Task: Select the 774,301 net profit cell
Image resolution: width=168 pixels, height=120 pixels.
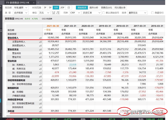Action: (x=72, y=111)
